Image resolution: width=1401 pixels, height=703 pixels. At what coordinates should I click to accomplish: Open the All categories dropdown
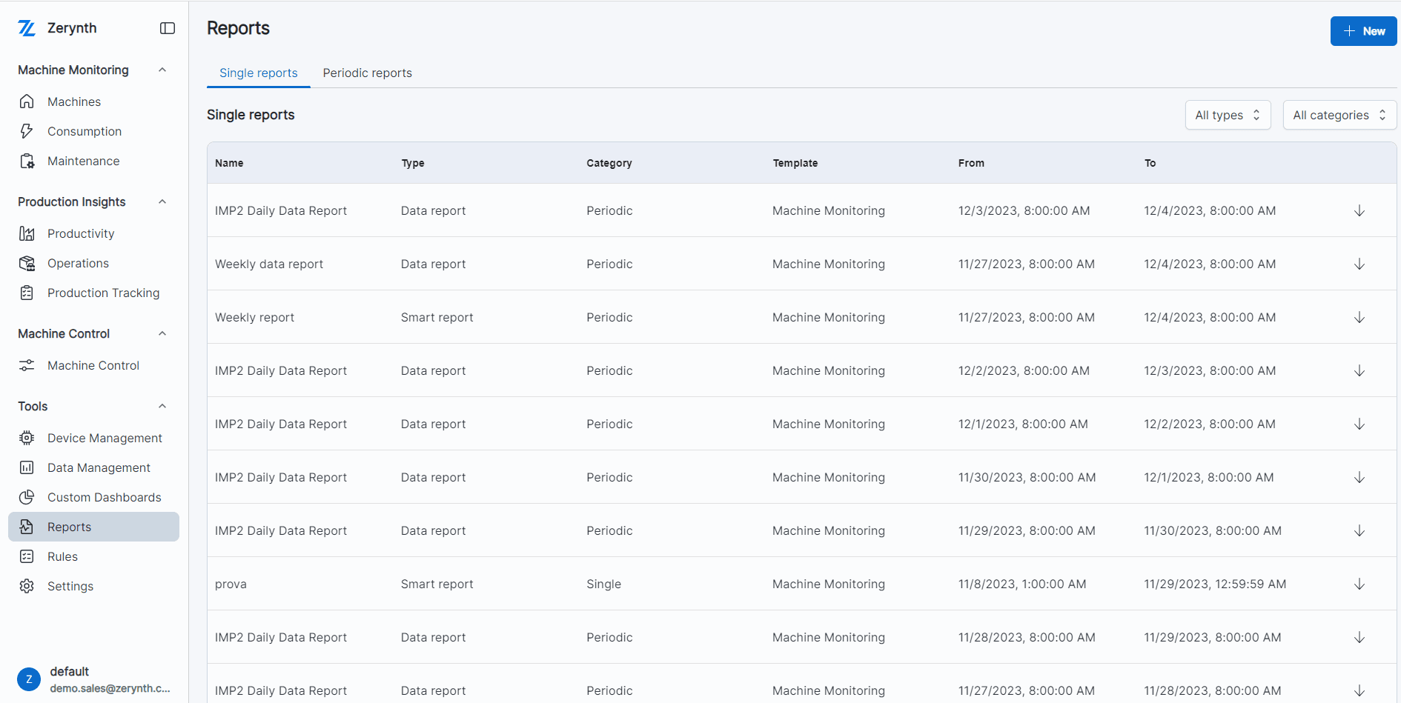(x=1339, y=115)
